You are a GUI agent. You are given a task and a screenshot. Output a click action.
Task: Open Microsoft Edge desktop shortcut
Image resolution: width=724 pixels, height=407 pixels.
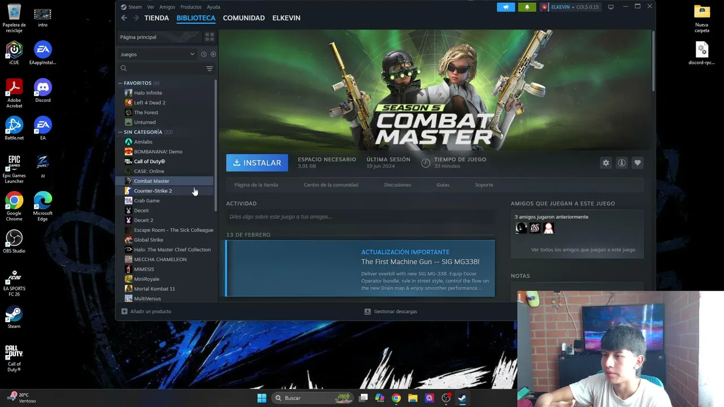click(42, 206)
